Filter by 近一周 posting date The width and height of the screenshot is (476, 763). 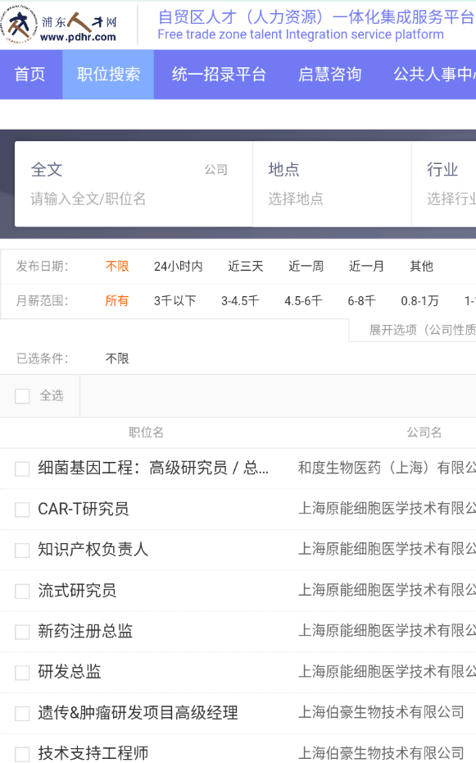point(306,266)
